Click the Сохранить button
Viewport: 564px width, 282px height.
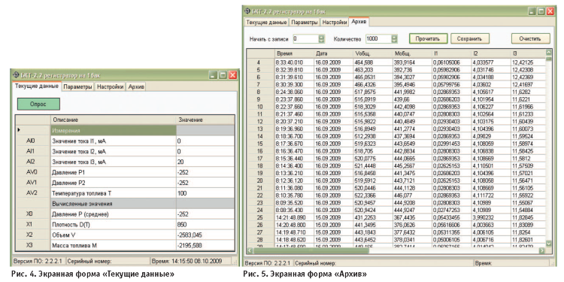point(469,38)
